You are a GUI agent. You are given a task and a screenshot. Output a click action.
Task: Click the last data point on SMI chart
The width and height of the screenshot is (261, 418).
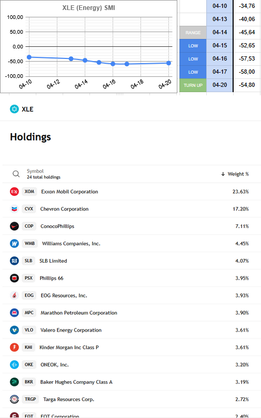pos(168,63)
